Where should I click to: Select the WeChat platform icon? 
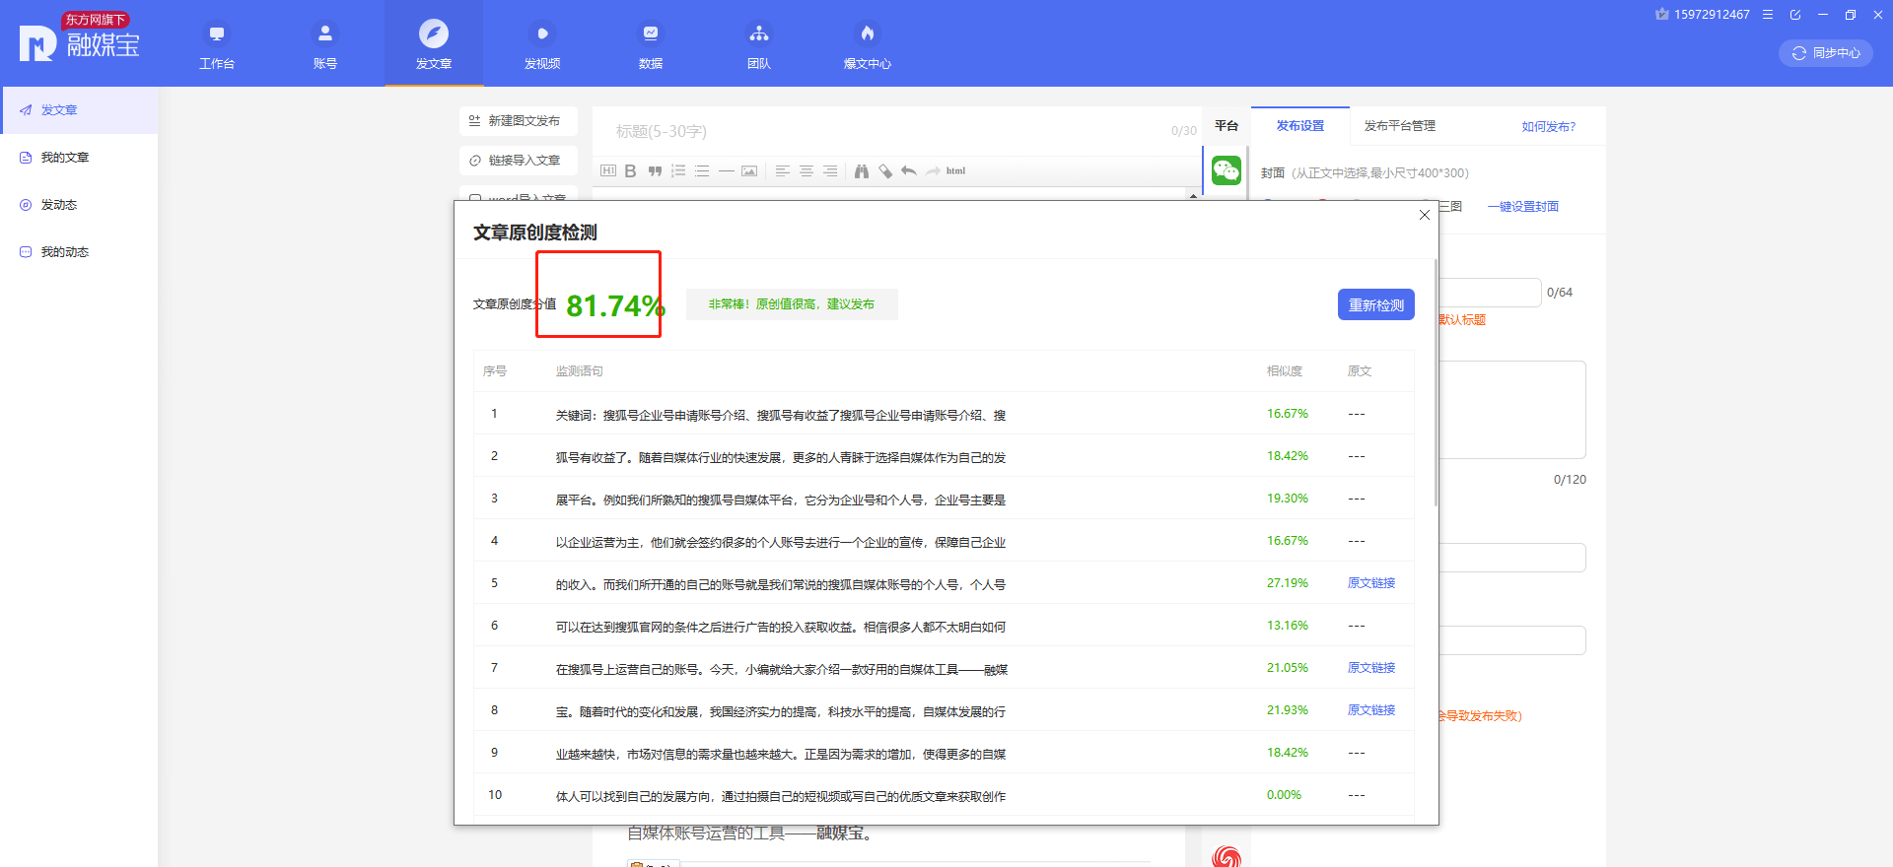pyautogui.click(x=1227, y=170)
